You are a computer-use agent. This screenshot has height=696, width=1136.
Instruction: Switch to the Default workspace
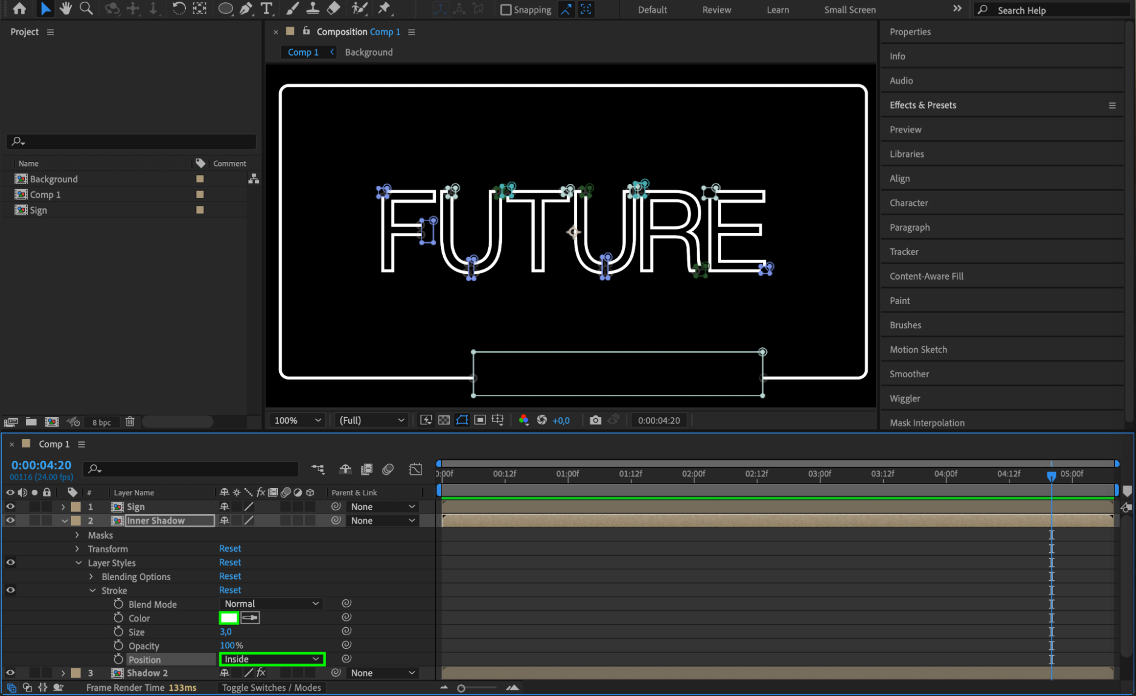click(x=652, y=10)
